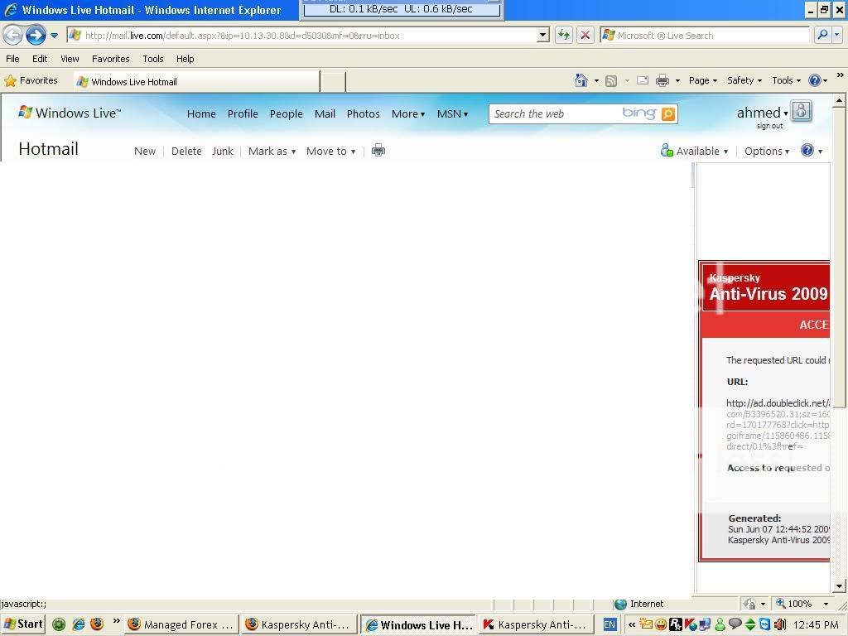The image size is (848, 636).
Task: Open the ahmed account dropdown
Action: click(763, 113)
